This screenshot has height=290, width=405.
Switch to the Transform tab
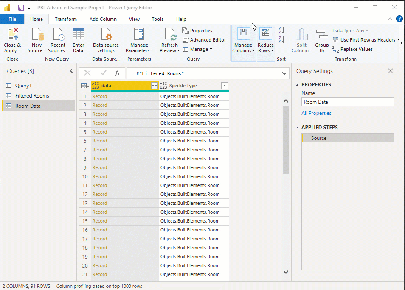click(66, 19)
